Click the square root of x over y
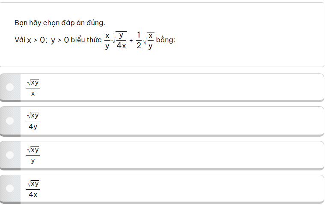335x211 pixels. [148, 40]
